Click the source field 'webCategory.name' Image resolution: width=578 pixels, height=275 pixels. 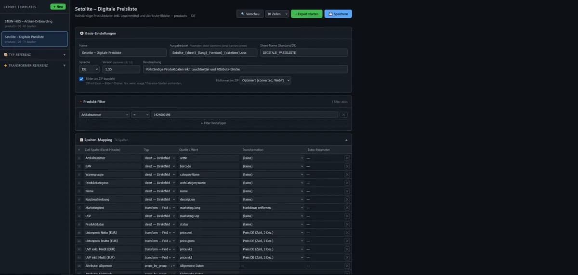point(209,183)
